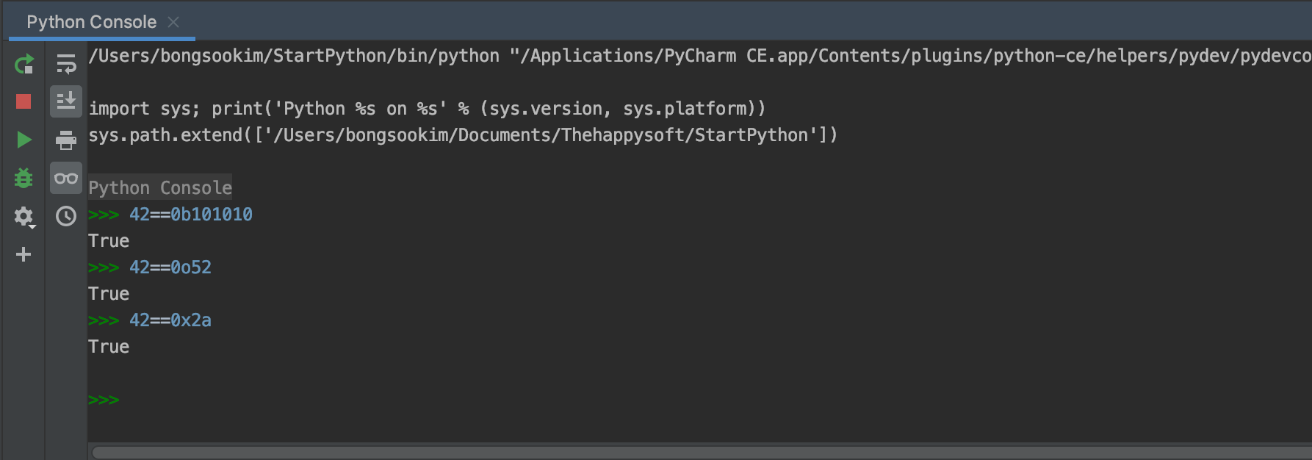Viewport: 1312px width, 460px height.
Task: Select the Python Console tab
Action: pyautogui.click(x=92, y=22)
